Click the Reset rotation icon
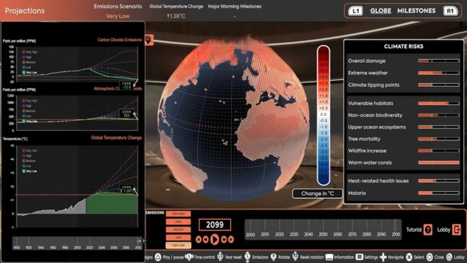Screen dimensions: 467x263 pyautogui.click(x=295, y=257)
